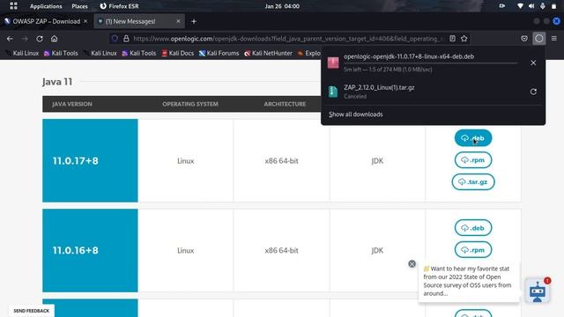564x317 pixels.
Task: Click the SEND FEEDBACK button
Action: pos(32,311)
